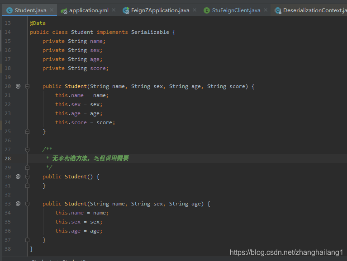
Task: Click the FeignZApplication.java tab icon
Action: [x=126, y=10]
